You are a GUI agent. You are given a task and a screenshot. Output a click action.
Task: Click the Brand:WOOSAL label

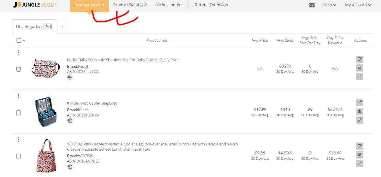[81, 156]
